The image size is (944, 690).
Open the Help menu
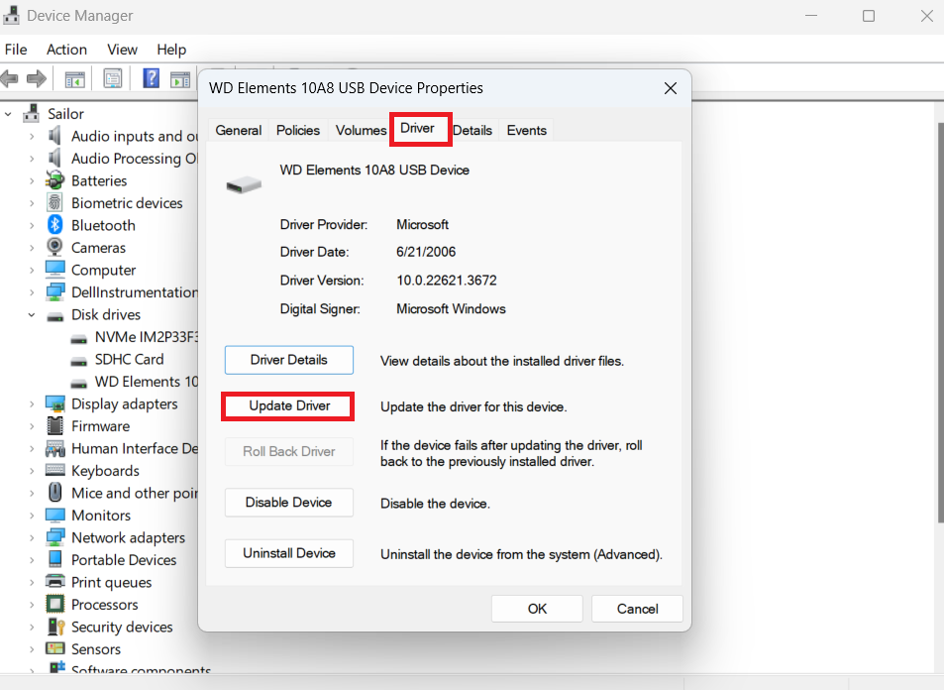coord(171,50)
